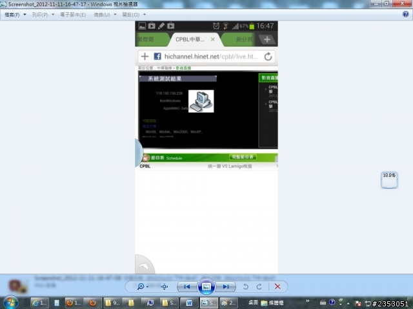Click the browser reload icon

pyautogui.click(x=268, y=57)
